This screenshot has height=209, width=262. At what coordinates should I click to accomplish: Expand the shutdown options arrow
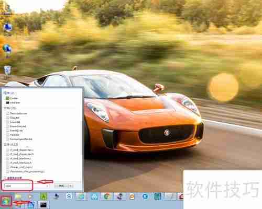(x=71, y=186)
